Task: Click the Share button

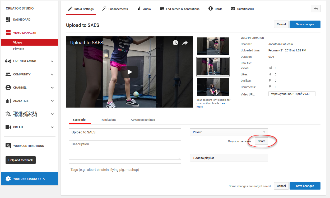Action: (262, 141)
